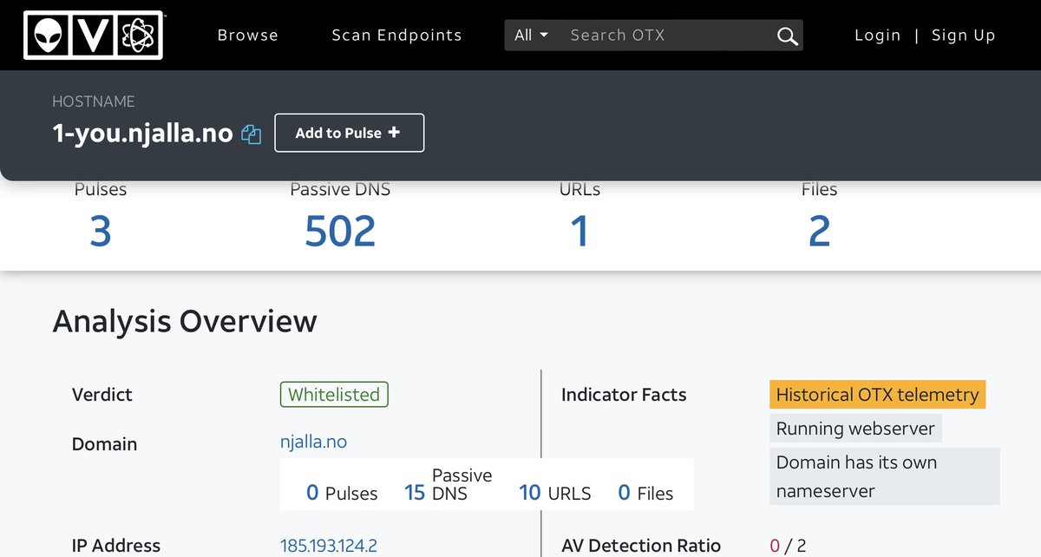View the 2 Files count
The image size is (1041, 557).
coord(819,232)
